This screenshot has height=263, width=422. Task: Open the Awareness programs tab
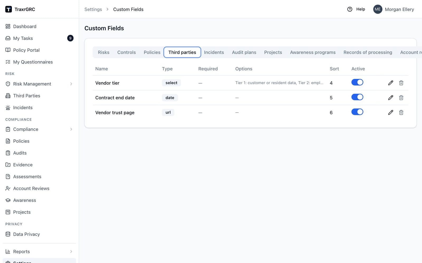(x=313, y=52)
